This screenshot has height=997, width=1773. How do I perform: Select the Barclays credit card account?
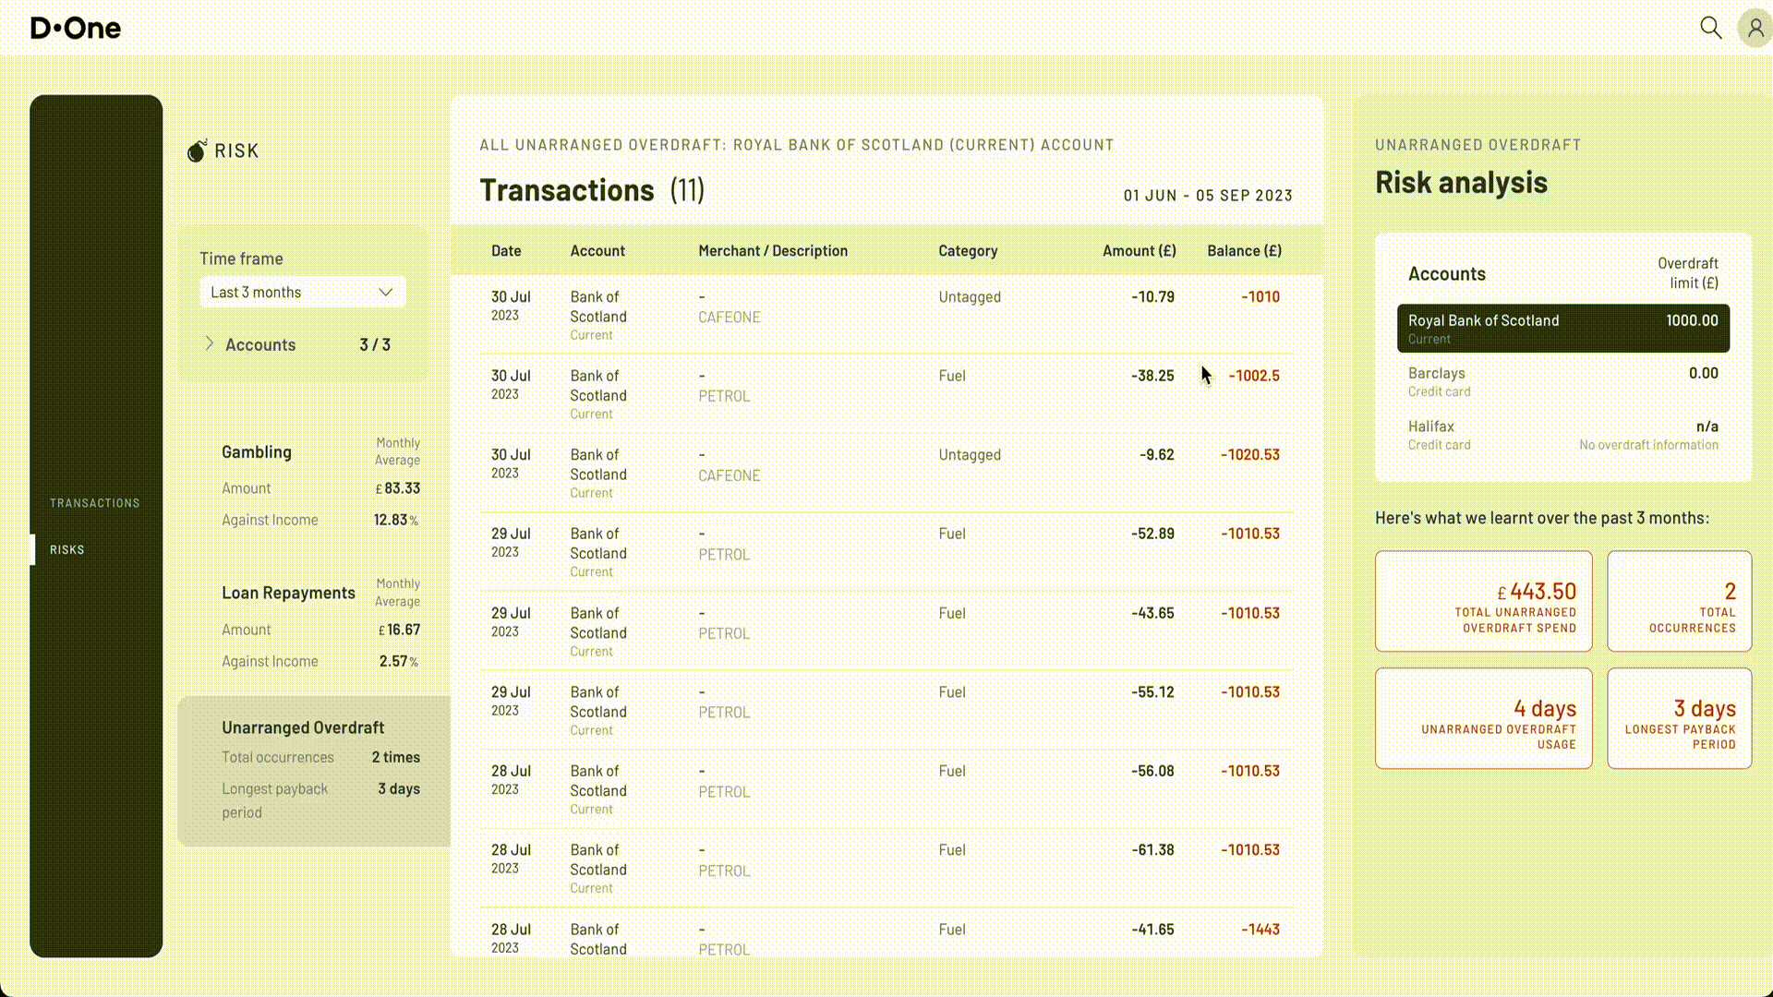[1562, 381]
